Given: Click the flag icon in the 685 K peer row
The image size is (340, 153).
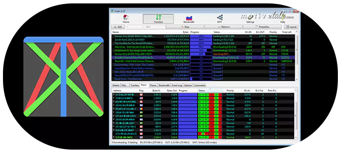Looking at the screenshot, I should coord(141,127).
